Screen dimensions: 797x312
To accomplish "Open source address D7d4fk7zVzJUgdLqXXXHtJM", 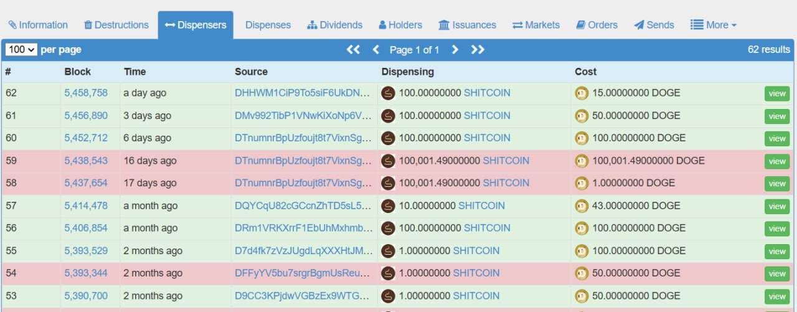I will tap(304, 250).
